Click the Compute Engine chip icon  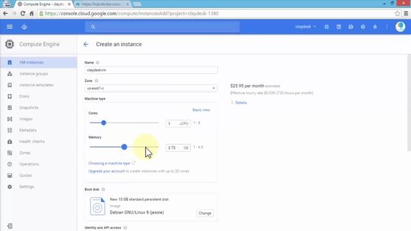click(x=10, y=44)
